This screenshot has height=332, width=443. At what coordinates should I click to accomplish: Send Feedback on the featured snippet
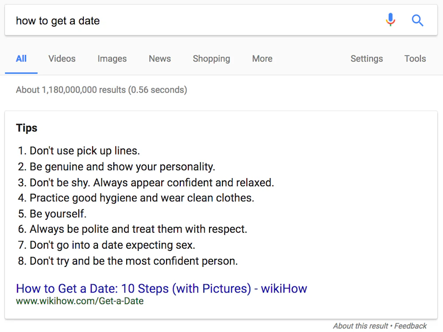tap(411, 326)
